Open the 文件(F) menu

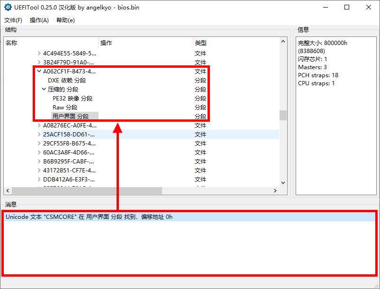15,20
